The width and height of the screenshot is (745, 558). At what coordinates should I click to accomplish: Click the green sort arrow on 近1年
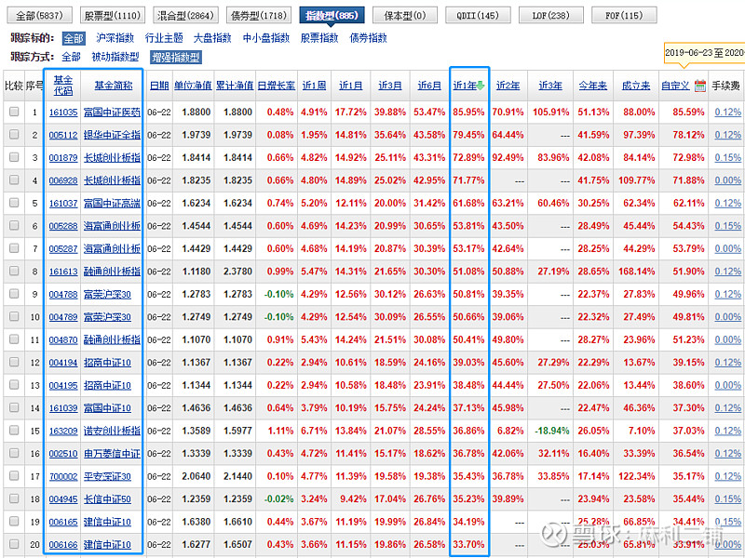[x=481, y=86]
